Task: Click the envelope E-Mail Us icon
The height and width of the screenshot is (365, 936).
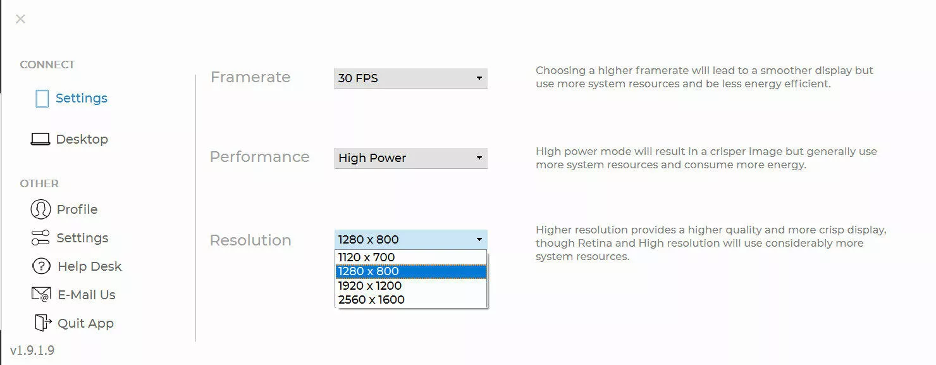Action: (x=40, y=295)
